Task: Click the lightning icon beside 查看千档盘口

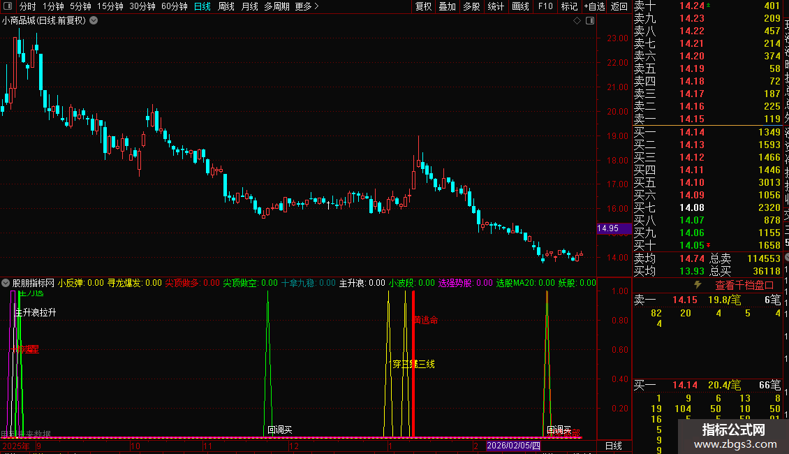Action: (698, 284)
